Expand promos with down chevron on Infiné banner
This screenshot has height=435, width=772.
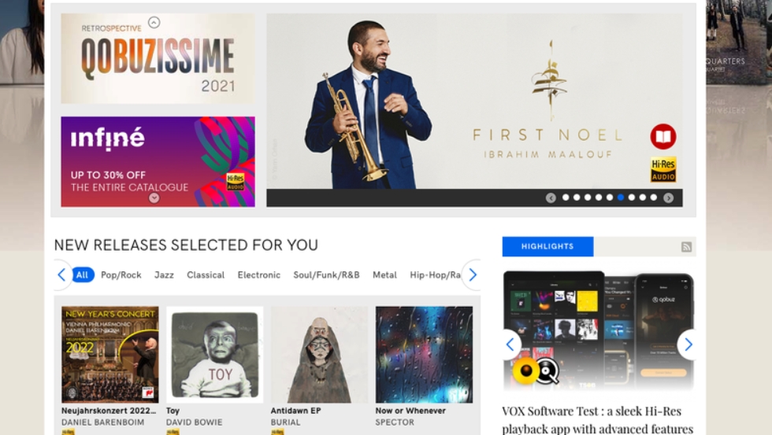pos(154,198)
